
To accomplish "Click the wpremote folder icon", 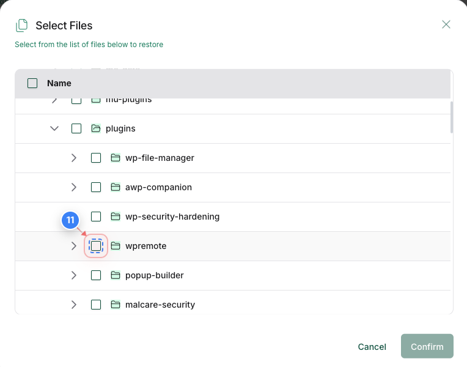I will (x=116, y=246).
